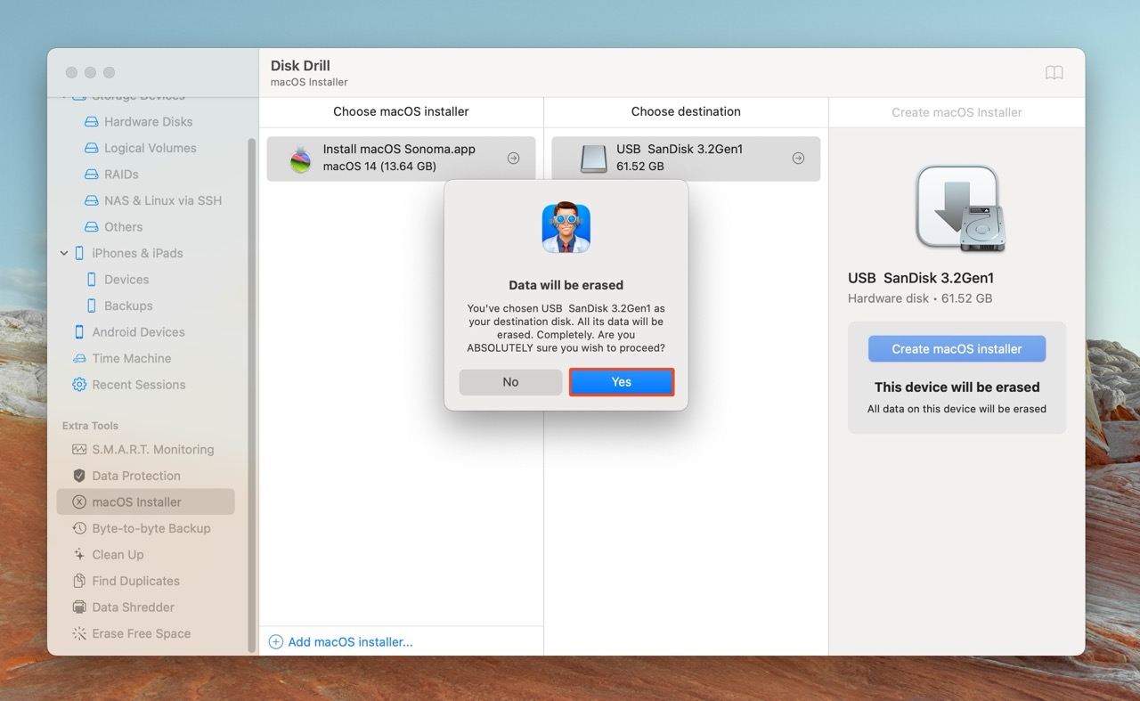
Task: Click the Logical Volumes icon
Action: click(x=91, y=148)
